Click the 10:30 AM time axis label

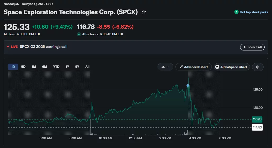[105, 138]
